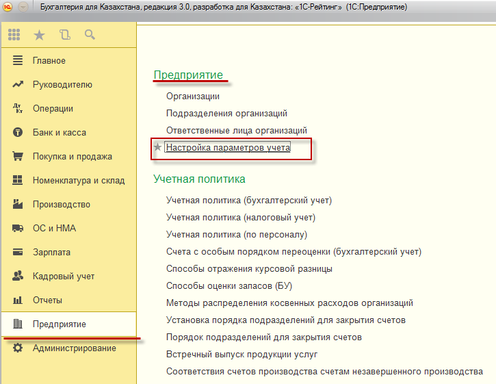Open the Руководителю section

tap(62, 85)
